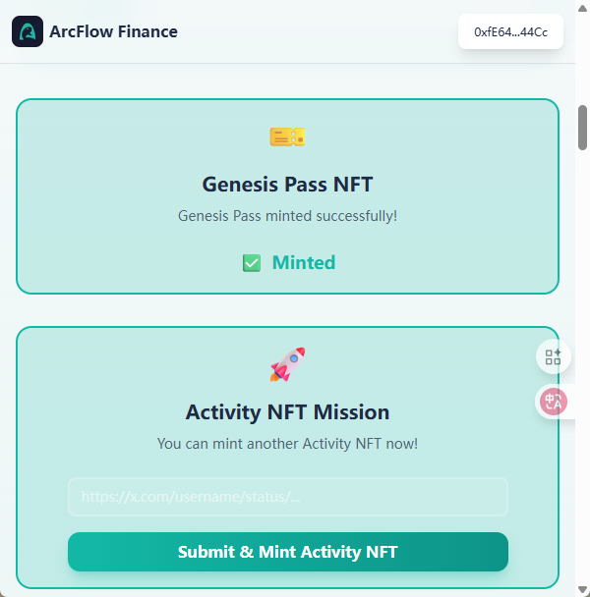
Task: Select the Genesis Pass NFT heading
Action: (x=287, y=185)
